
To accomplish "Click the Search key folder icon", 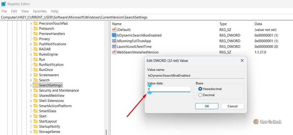I will pos(36,80).
